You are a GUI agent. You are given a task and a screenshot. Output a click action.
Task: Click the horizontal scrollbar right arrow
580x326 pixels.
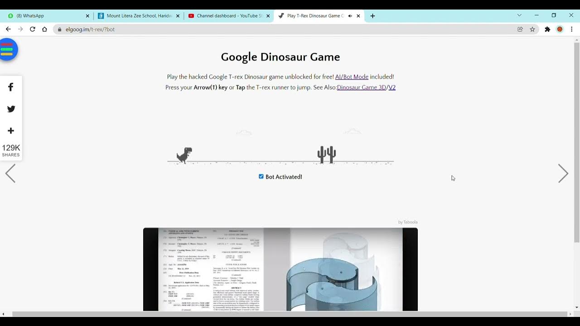click(x=570, y=314)
